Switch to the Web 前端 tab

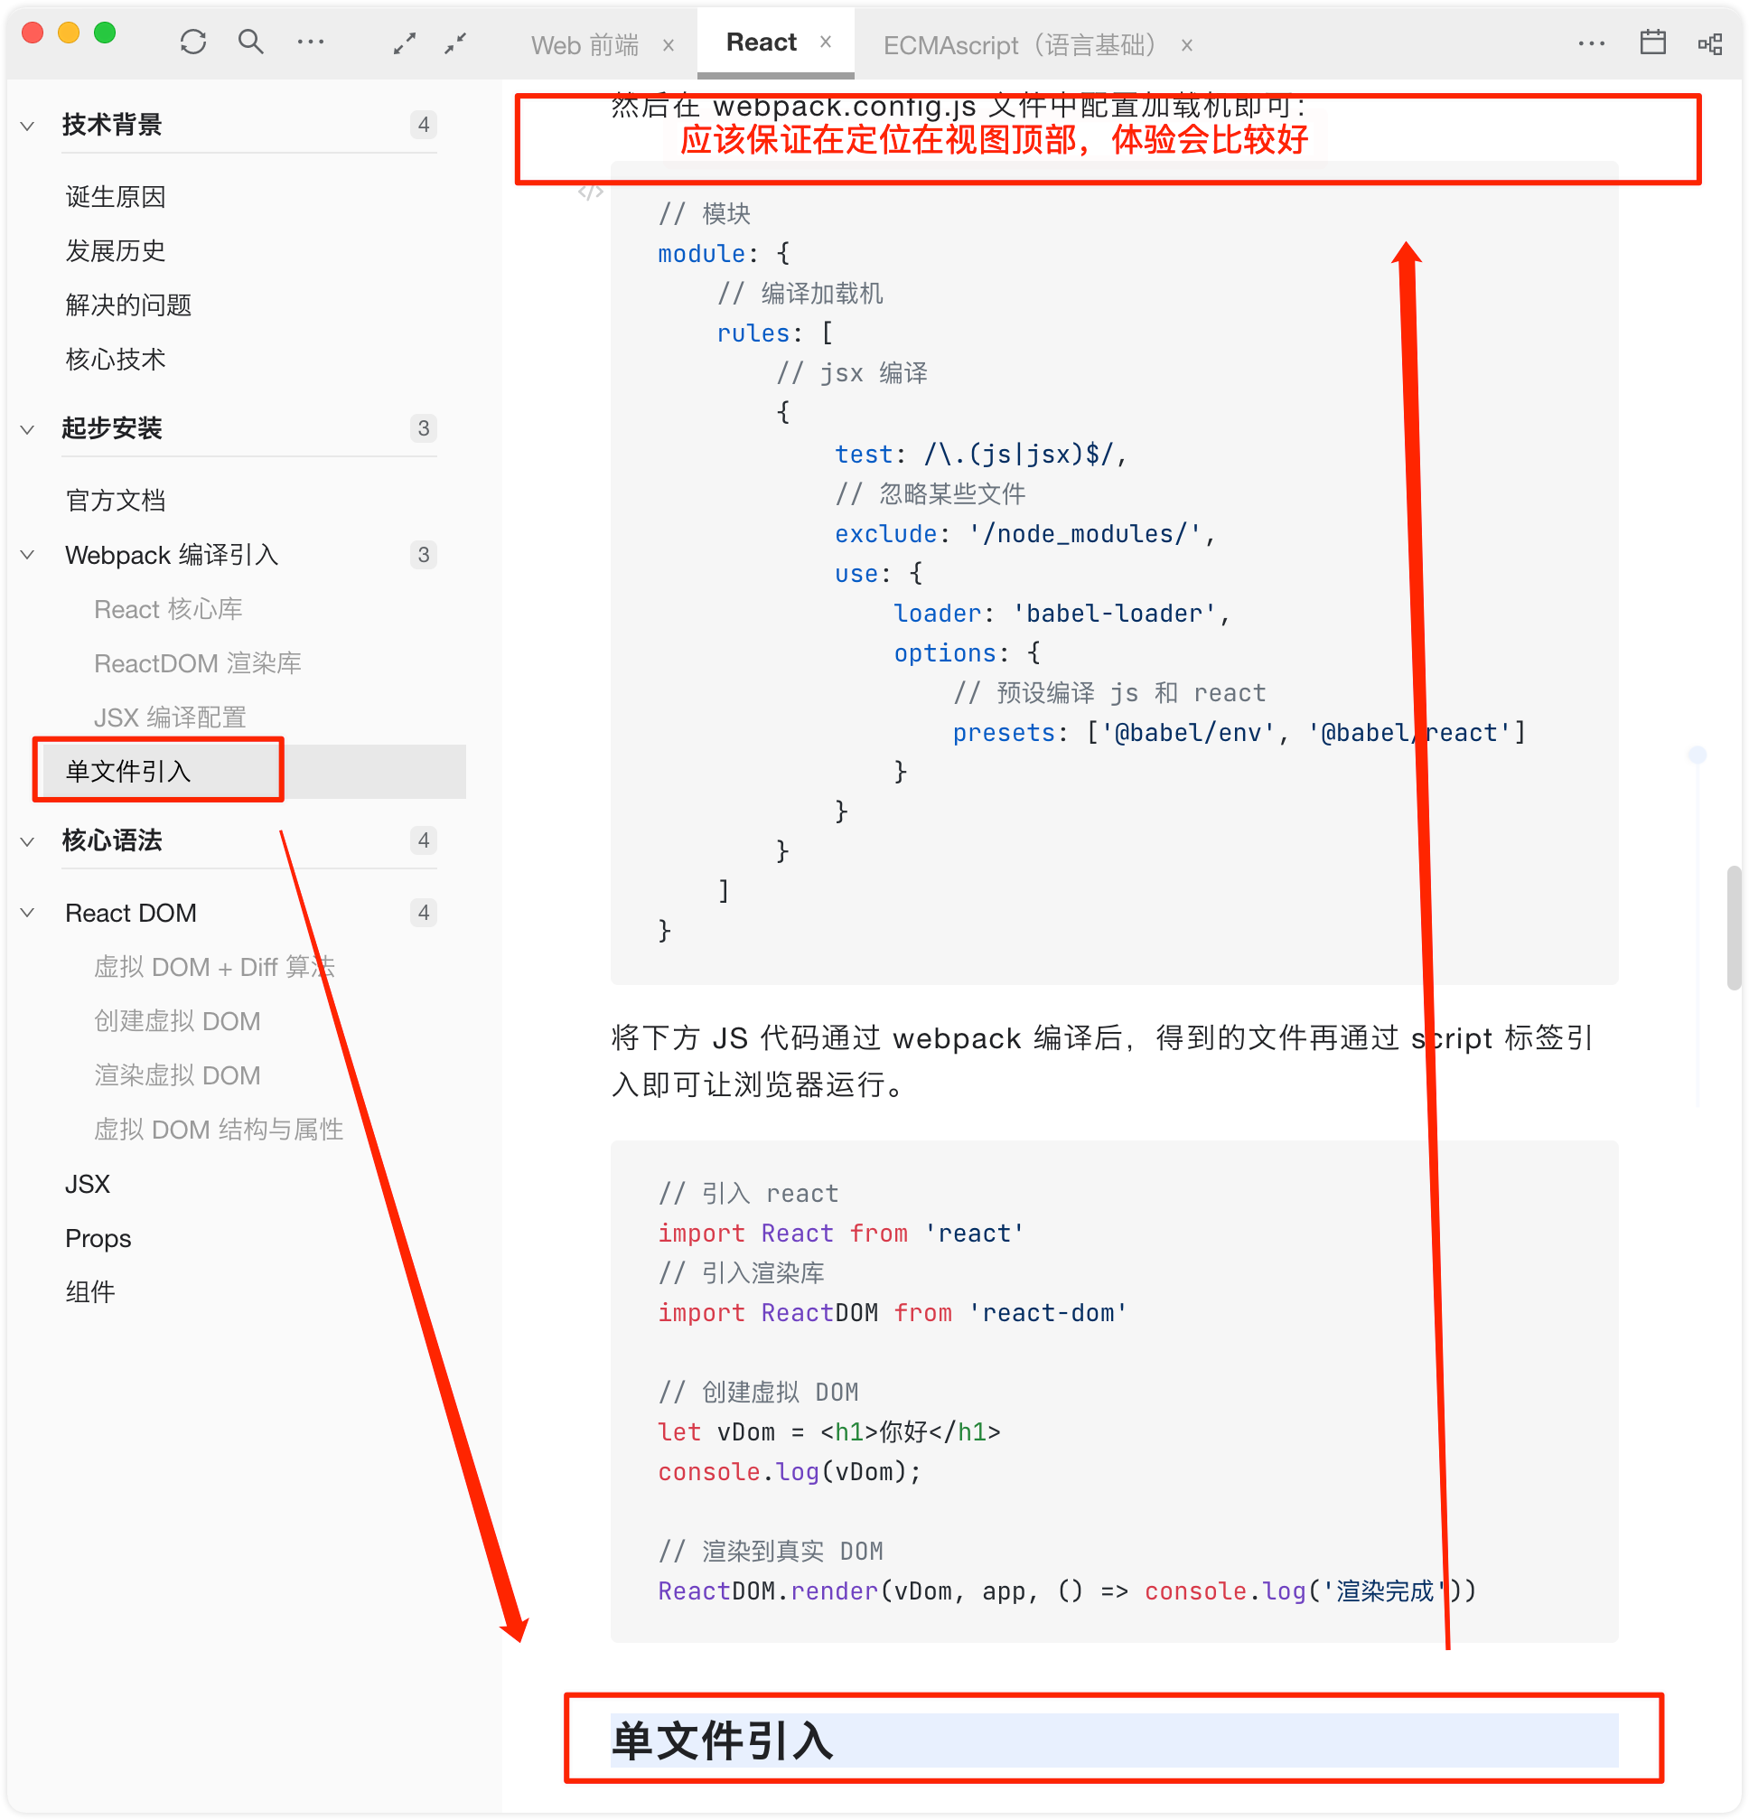pyautogui.click(x=585, y=45)
